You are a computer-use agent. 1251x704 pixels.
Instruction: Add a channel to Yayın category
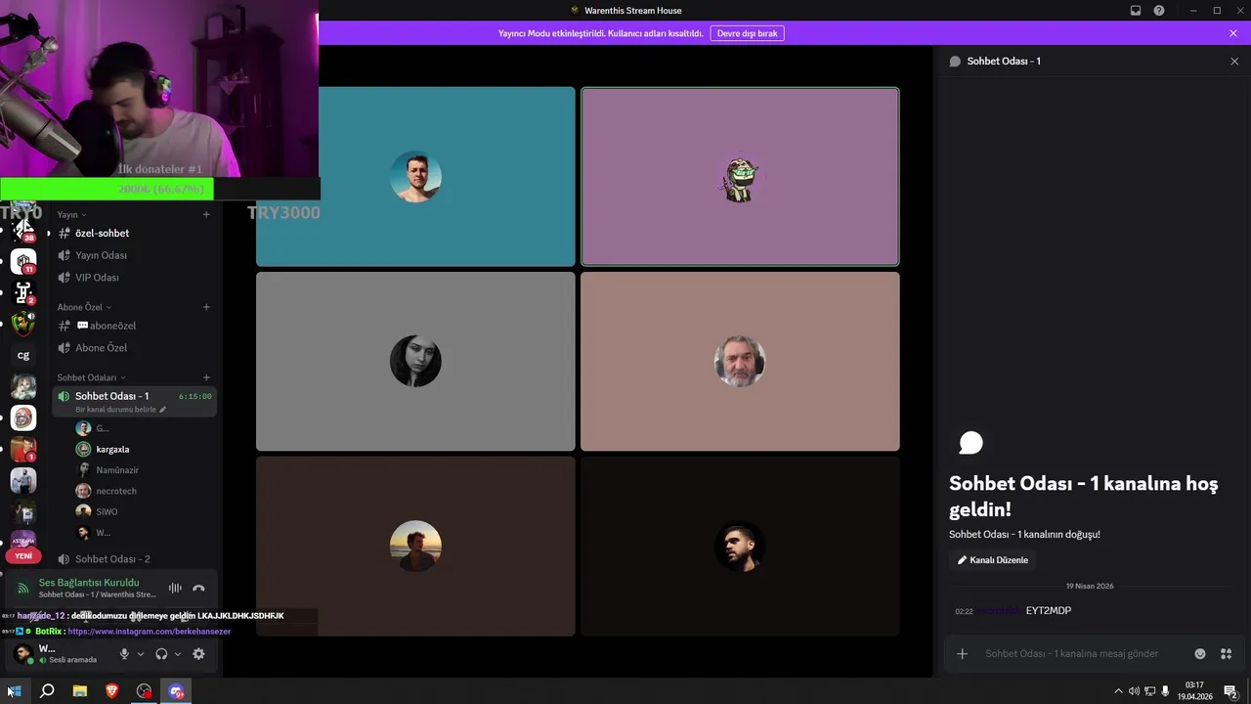coord(206,214)
